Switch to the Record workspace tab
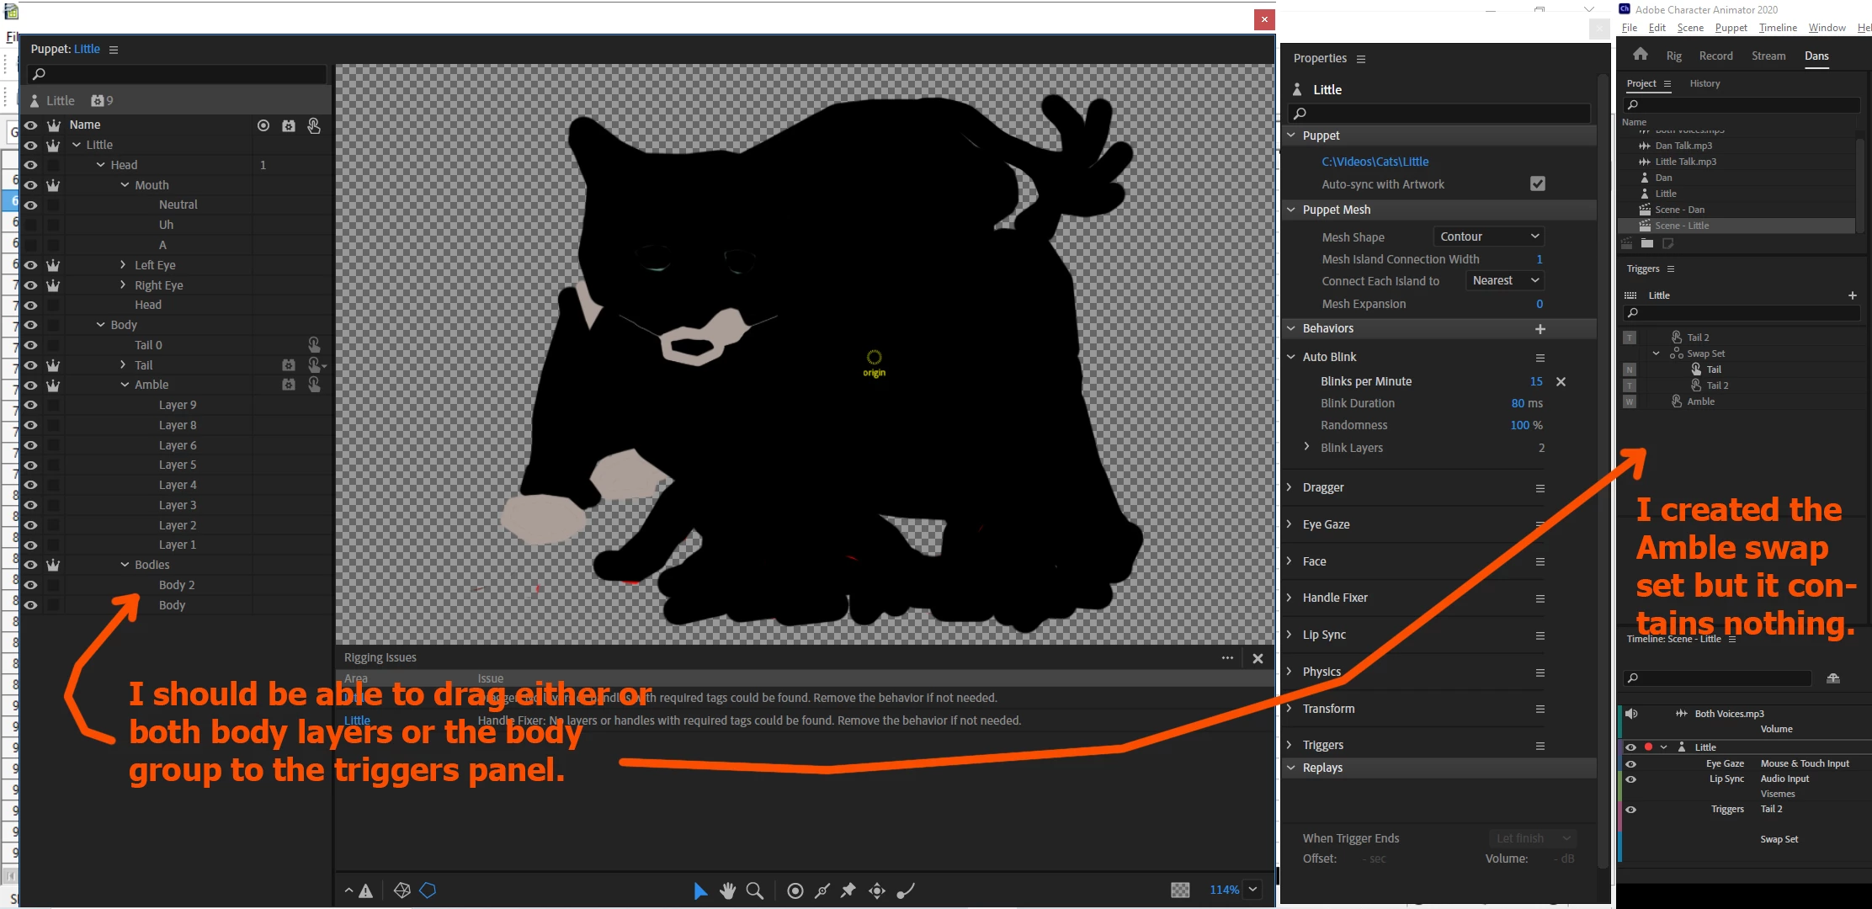The width and height of the screenshot is (1872, 909). coord(1715,56)
